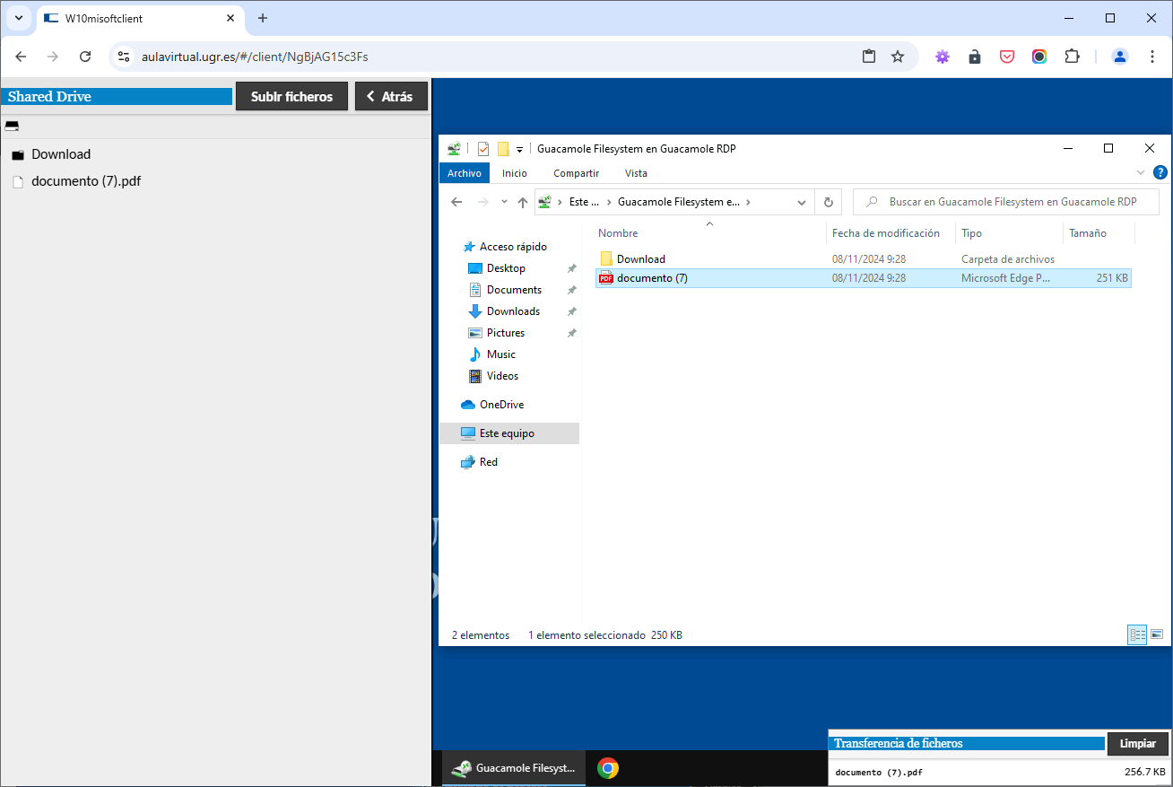Click the New folder quick access icon

[x=503, y=149]
